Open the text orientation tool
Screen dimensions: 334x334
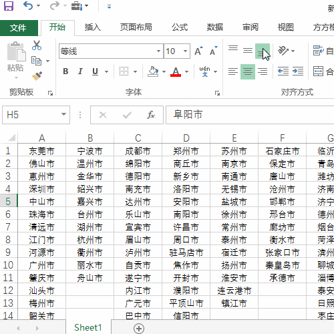(x=284, y=51)
